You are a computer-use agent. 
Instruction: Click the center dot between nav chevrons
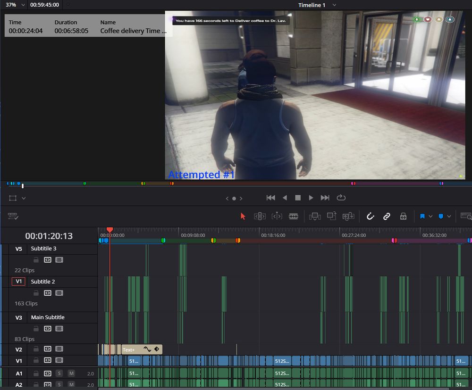coord(234,199)
